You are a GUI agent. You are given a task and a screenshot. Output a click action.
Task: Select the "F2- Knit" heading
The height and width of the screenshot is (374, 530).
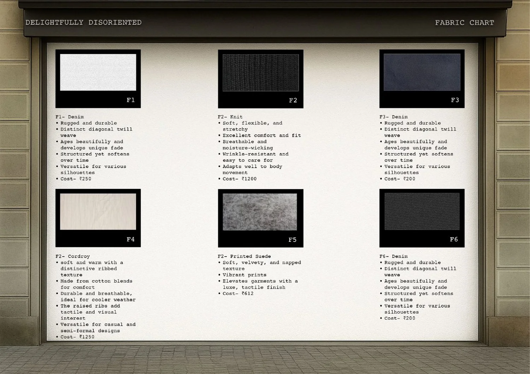pyautogui.click(x=230, y=117)
